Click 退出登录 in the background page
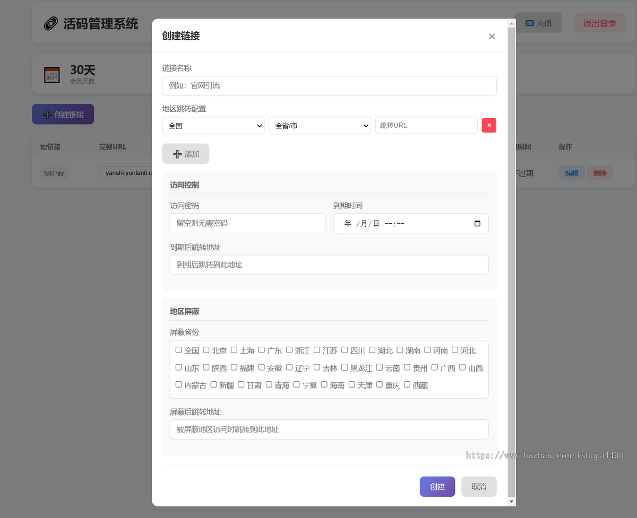This screenshot has width=637, height=518. pos(600,23)
